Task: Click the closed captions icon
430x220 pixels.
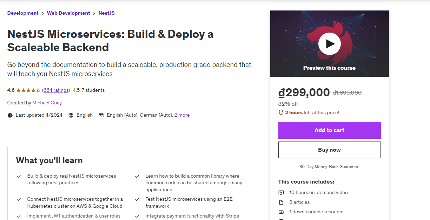Action: [x=101, y=115]
